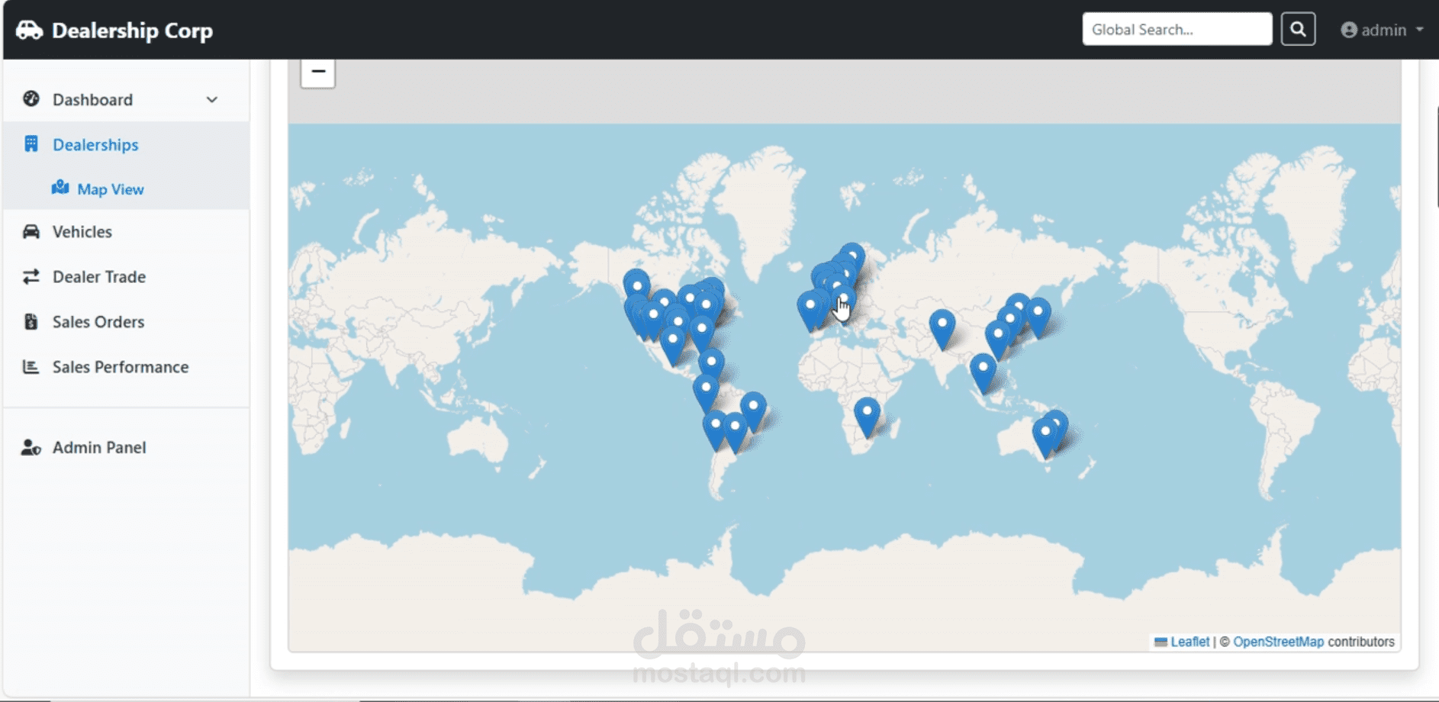Viewport: 1439px width, 702px height.
Task: Click the marker over Japan
Action: 1038,317
